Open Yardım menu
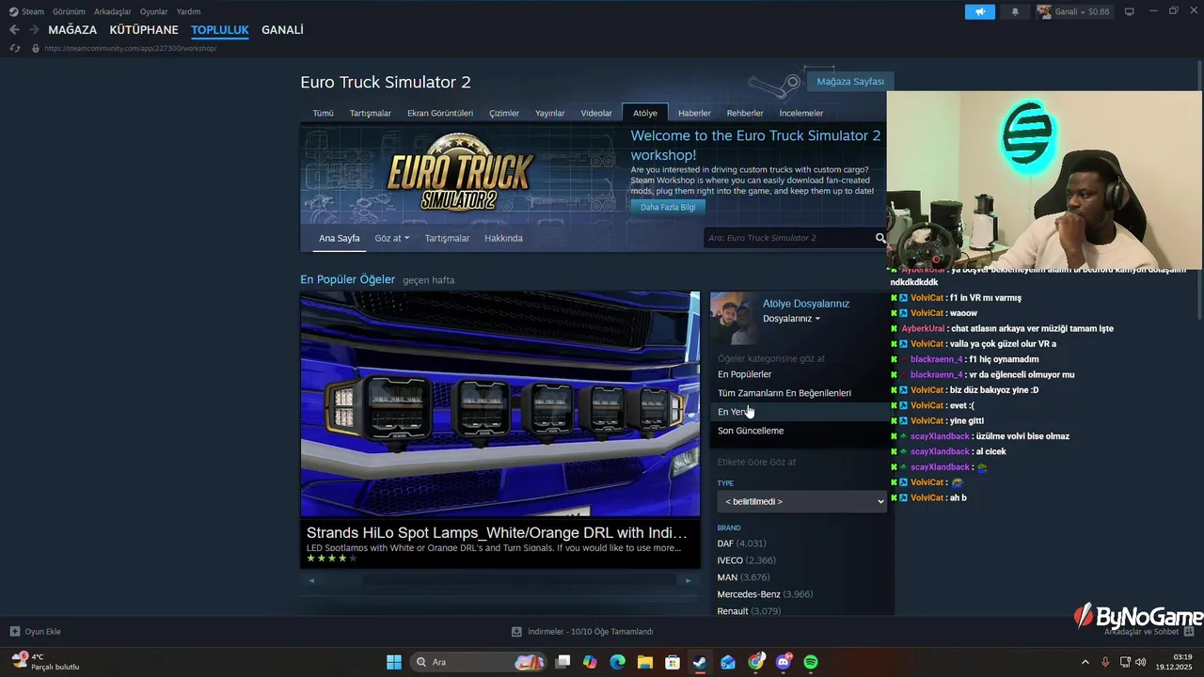This screenshot has width=1204, height=677. 188,11
